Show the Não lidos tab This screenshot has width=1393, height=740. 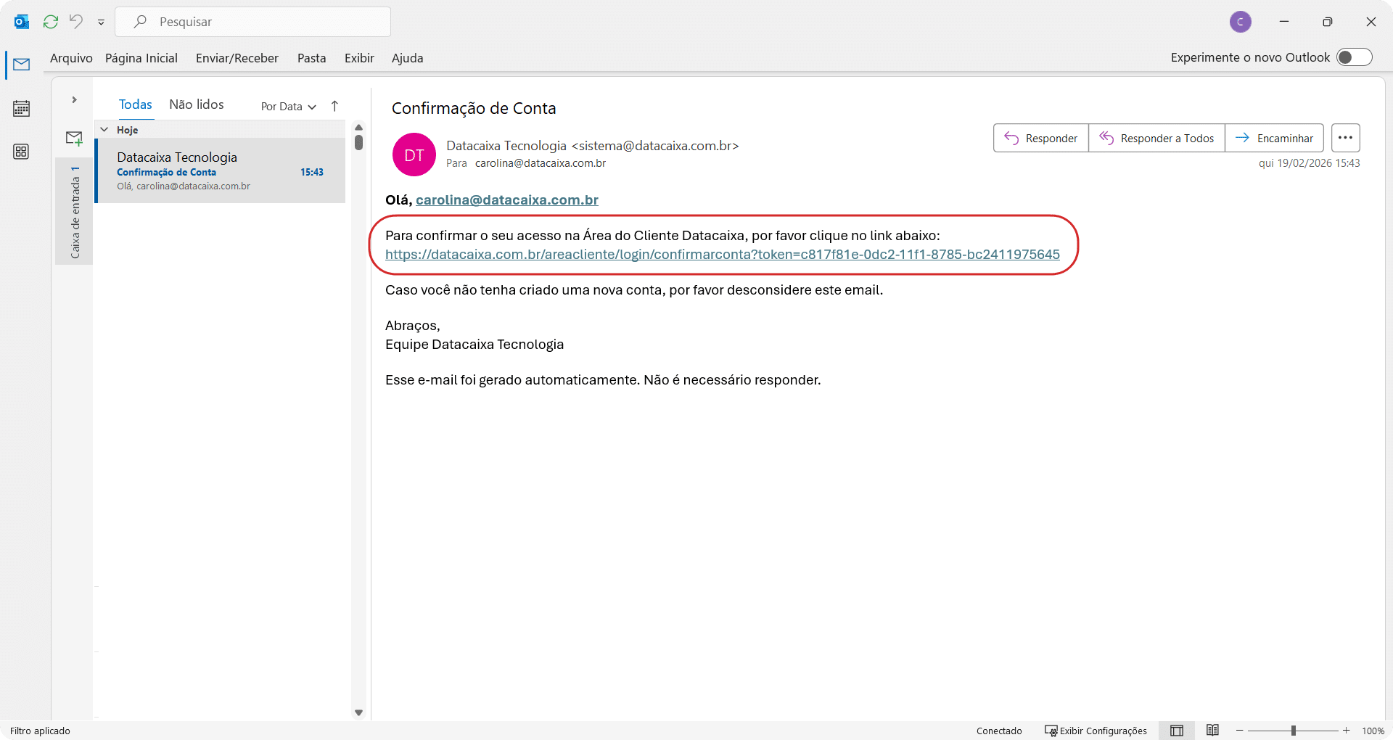pos(197,104)
